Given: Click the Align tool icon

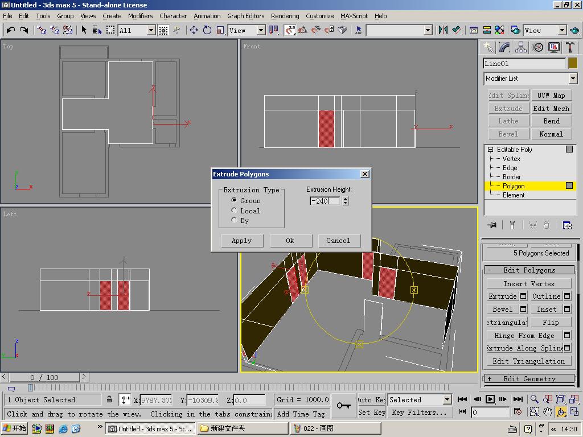Looking at the screenshot, I should (x=457, y=30).
